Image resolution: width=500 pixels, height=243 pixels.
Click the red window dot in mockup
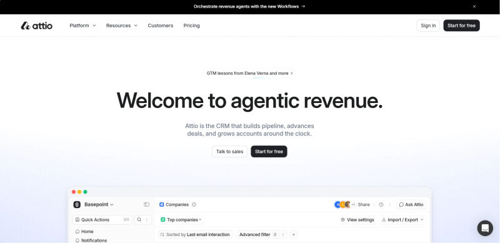coord(74,192)
